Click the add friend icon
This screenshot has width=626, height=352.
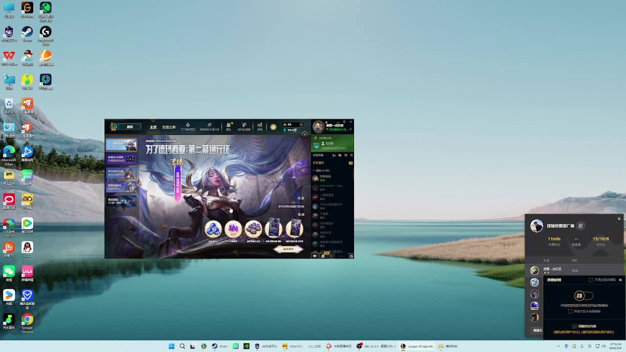(335, 155)
